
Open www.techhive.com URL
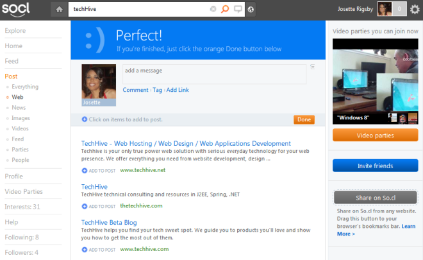pos(144,249)
